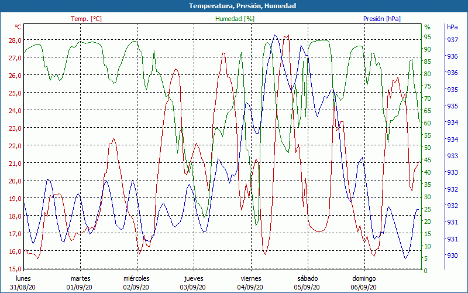Click the 930 pressure axis value
The image size is (468, 293).
point(452,255)
